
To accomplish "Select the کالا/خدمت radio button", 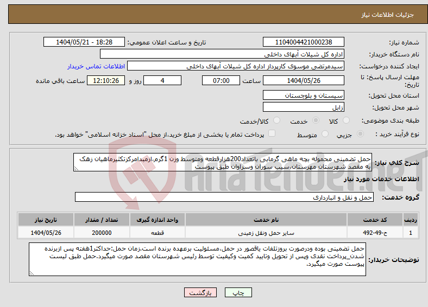I will point(277,120).
